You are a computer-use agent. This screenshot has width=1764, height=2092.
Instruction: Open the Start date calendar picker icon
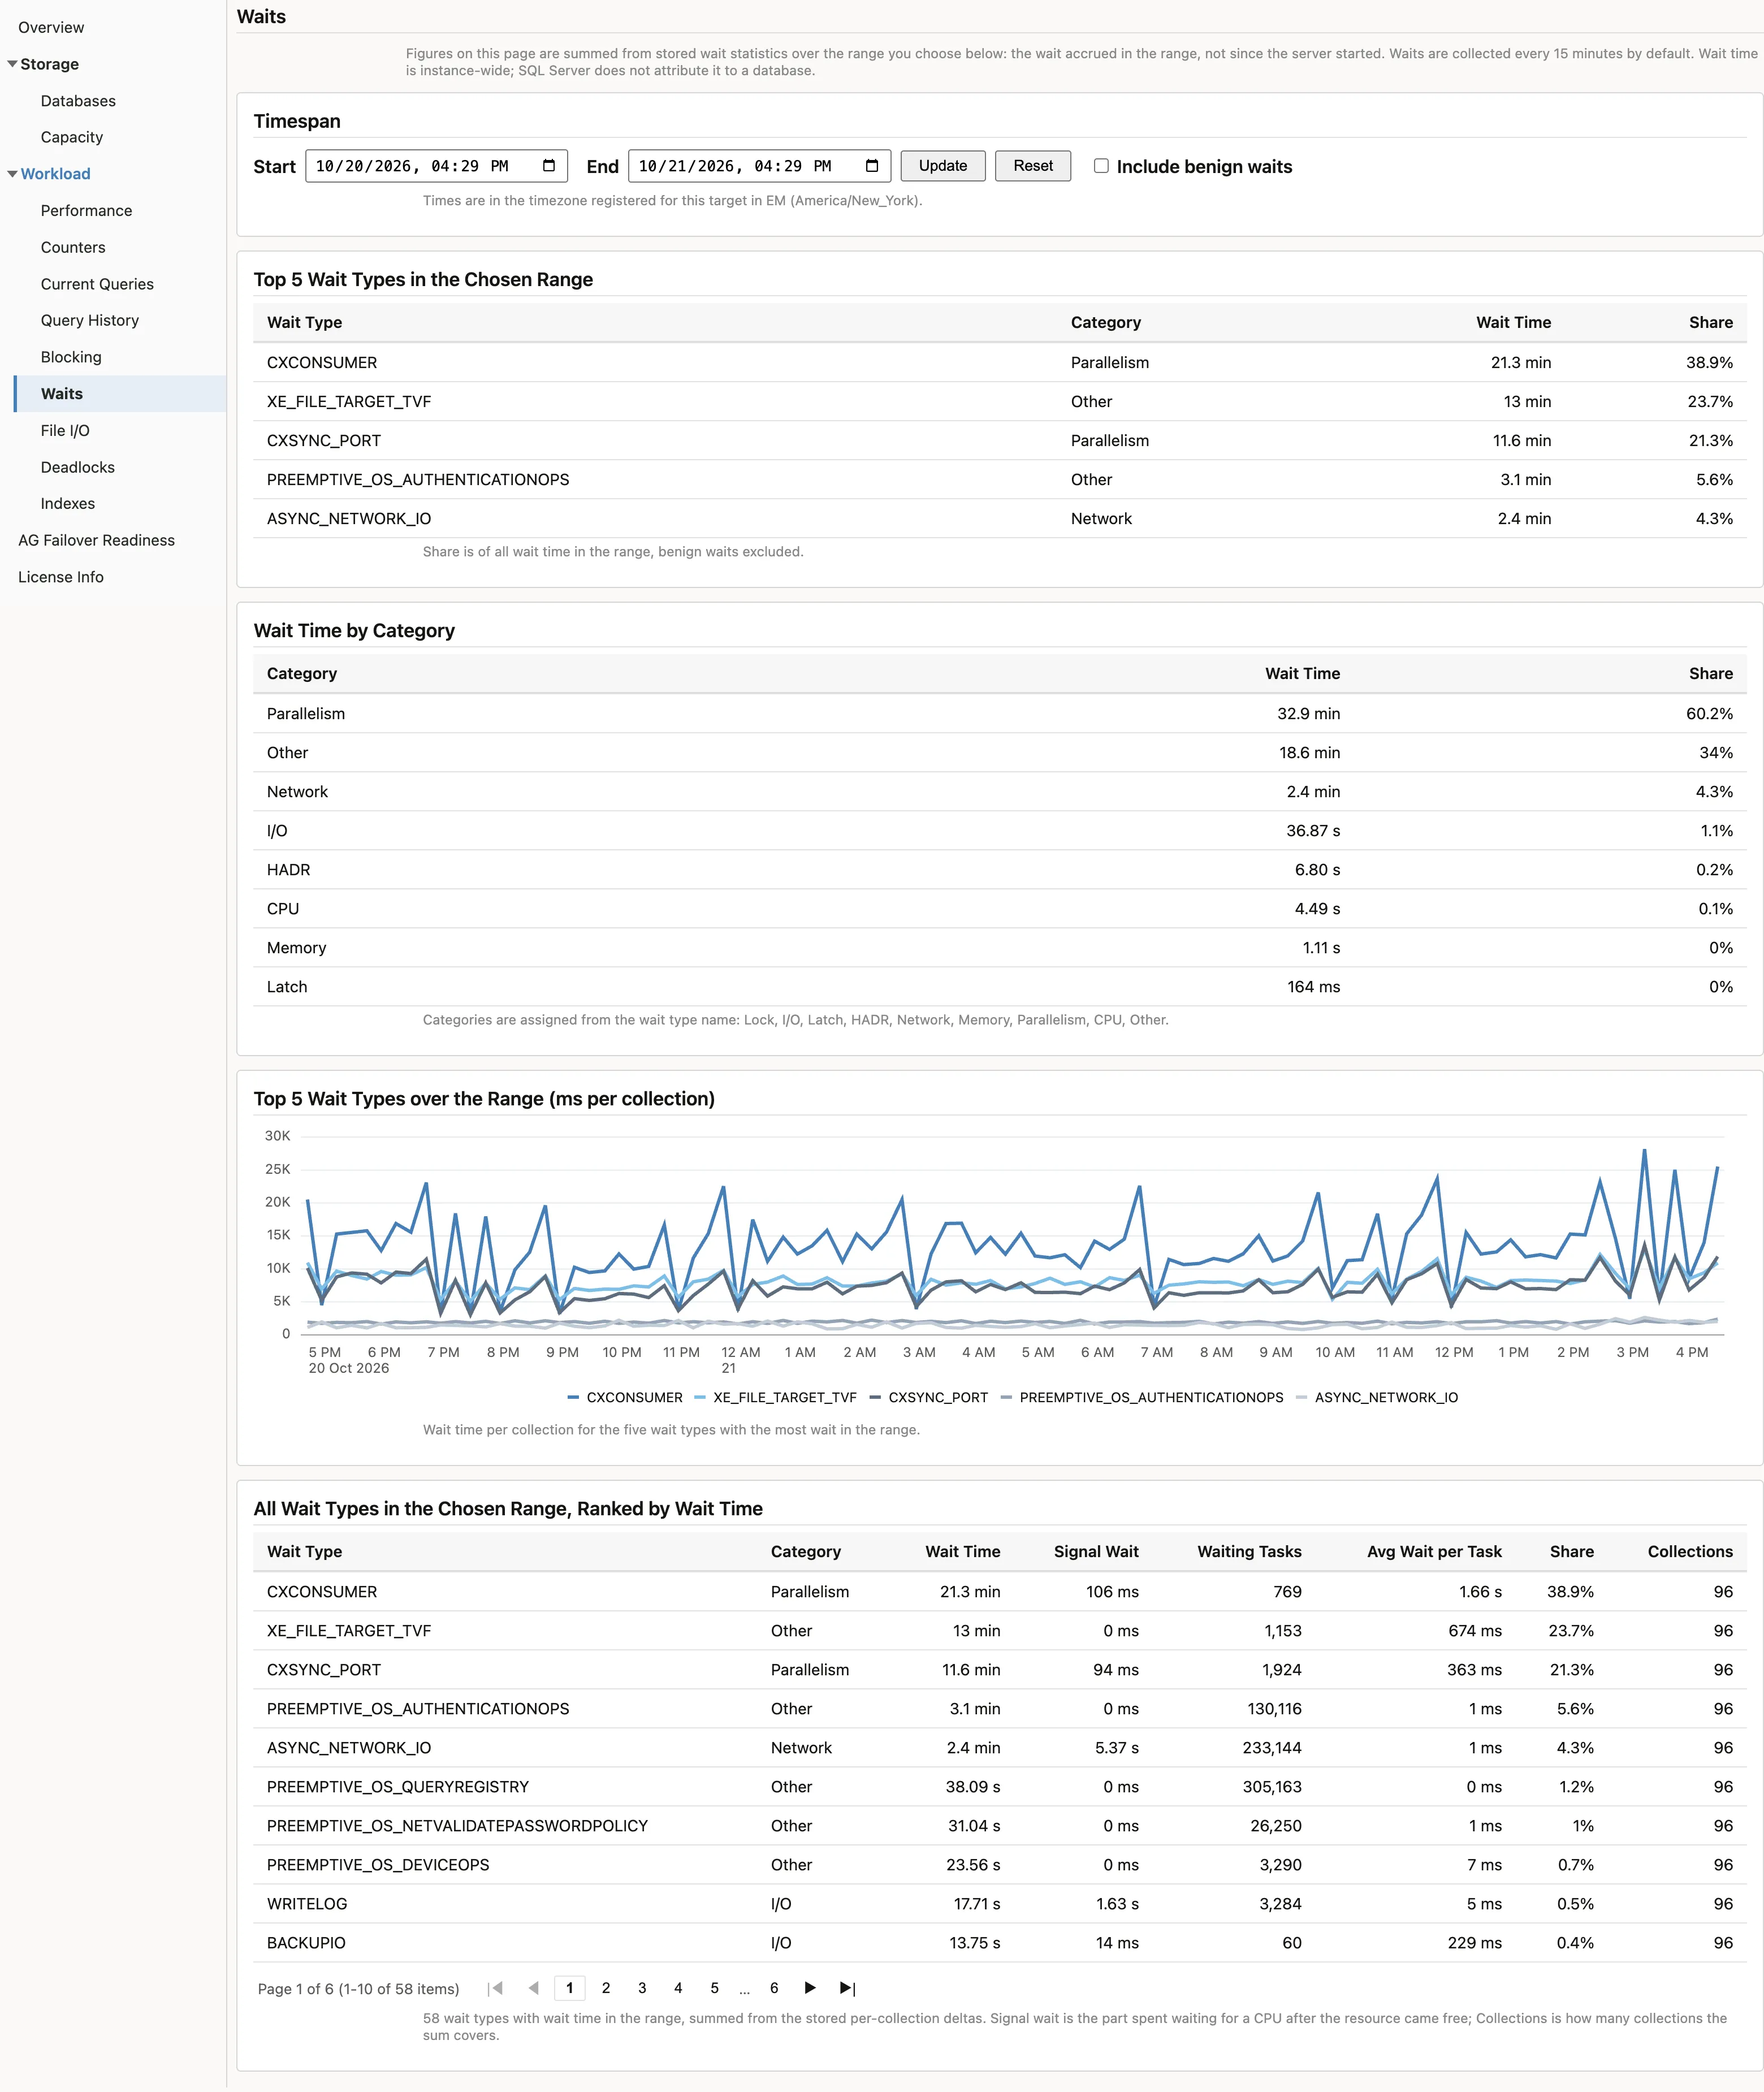[x=549, y=166]
